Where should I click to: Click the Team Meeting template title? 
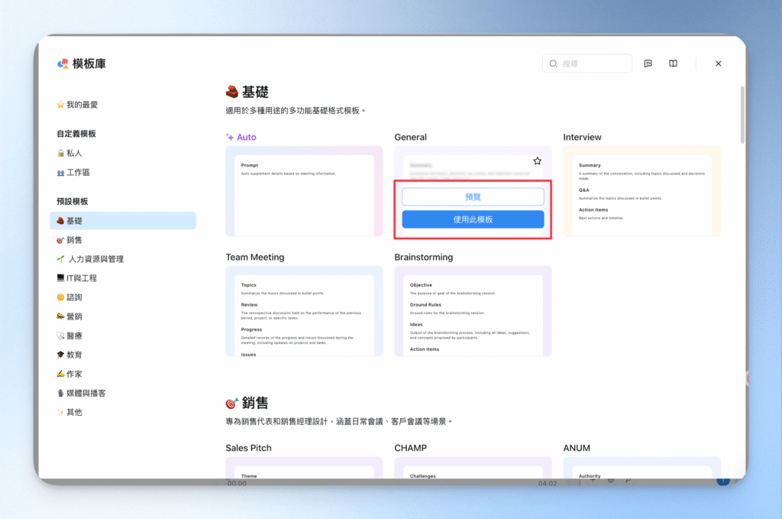pyautogui.click(x=255, y=257)
